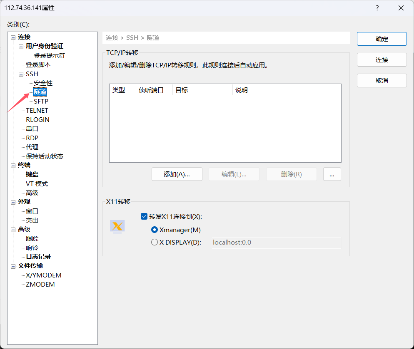Select 跟踪 tree item
414x349 pixels.
32,238
